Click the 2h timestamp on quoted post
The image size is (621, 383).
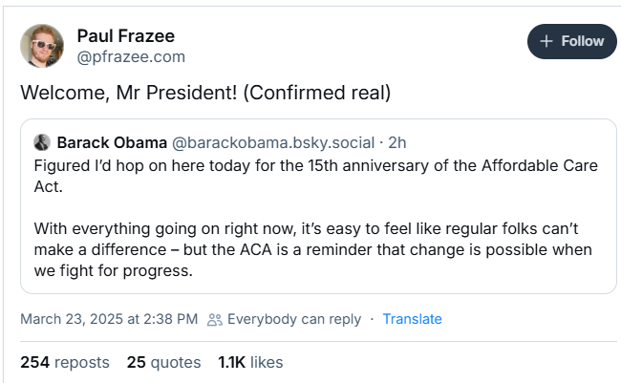point(397,142)
